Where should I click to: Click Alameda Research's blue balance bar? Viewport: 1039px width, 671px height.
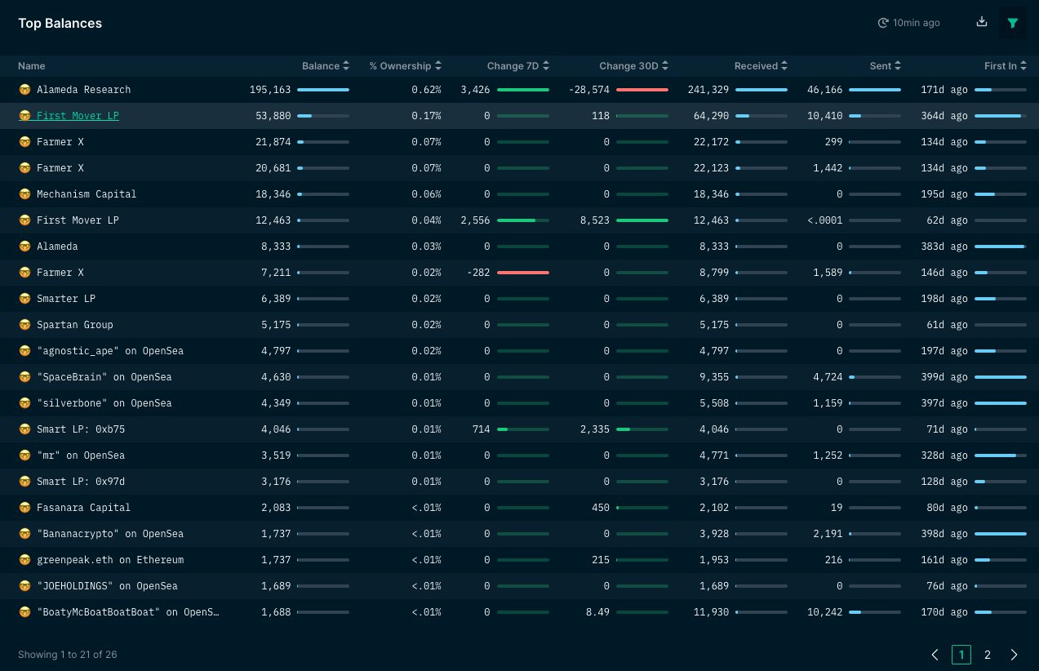point(323,90)
